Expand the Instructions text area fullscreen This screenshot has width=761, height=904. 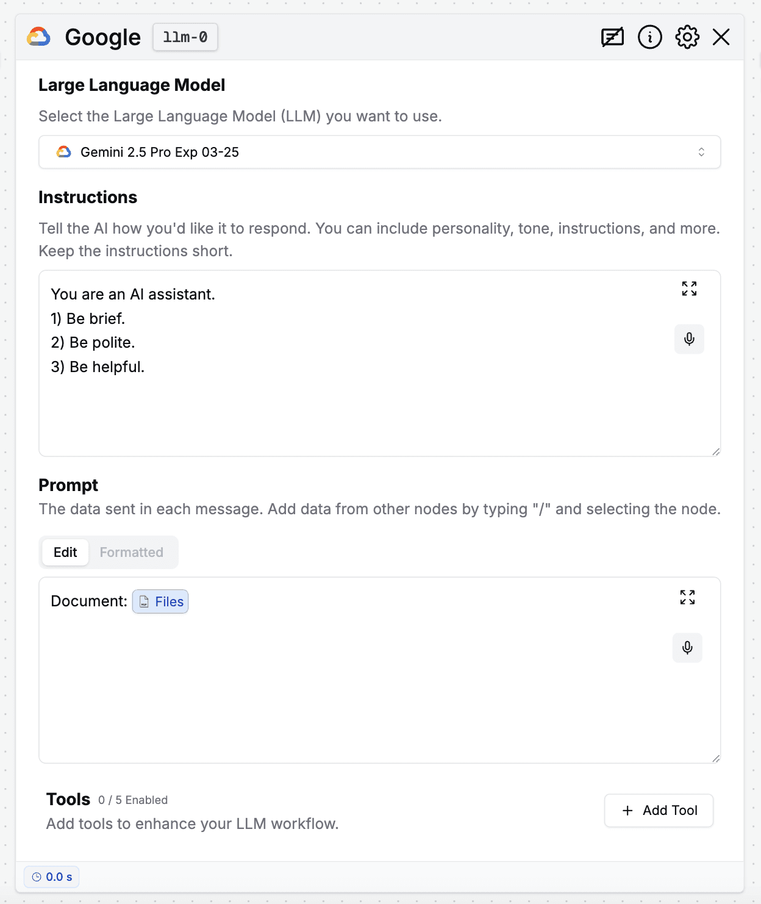pos(689,289)
